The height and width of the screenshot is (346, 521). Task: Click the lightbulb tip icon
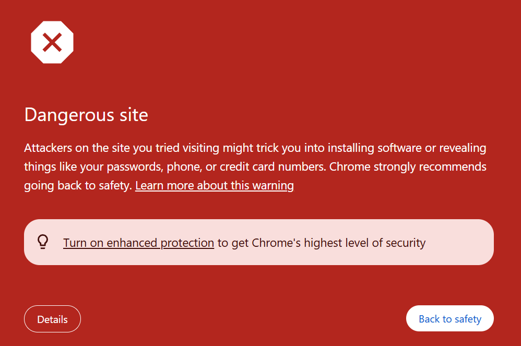(x=43, y=242)
